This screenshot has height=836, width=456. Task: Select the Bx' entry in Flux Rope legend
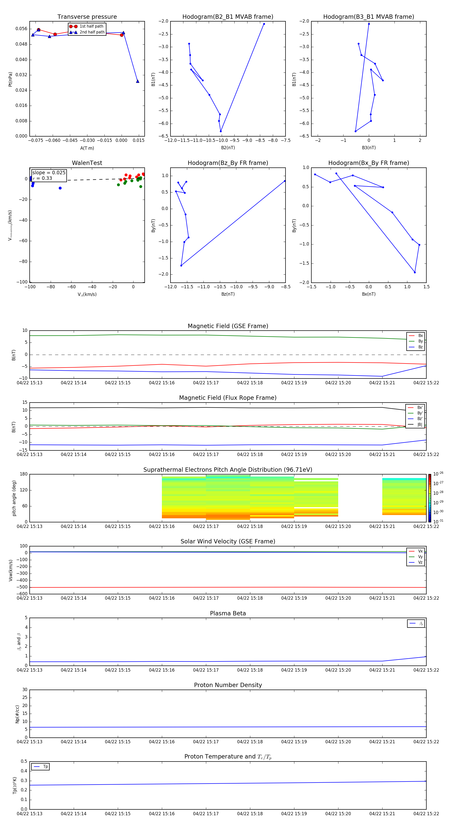[415, 408]
